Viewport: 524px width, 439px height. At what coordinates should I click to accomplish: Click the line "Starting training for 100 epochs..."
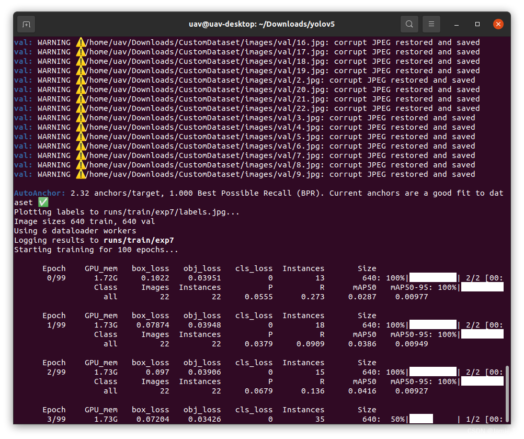pyautogui.click(x=96, y=250)
